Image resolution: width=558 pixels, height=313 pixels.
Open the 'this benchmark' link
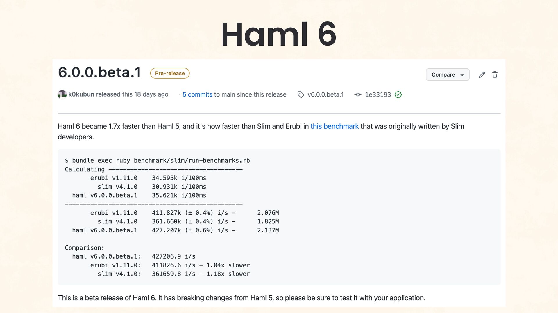pos(335,126)
